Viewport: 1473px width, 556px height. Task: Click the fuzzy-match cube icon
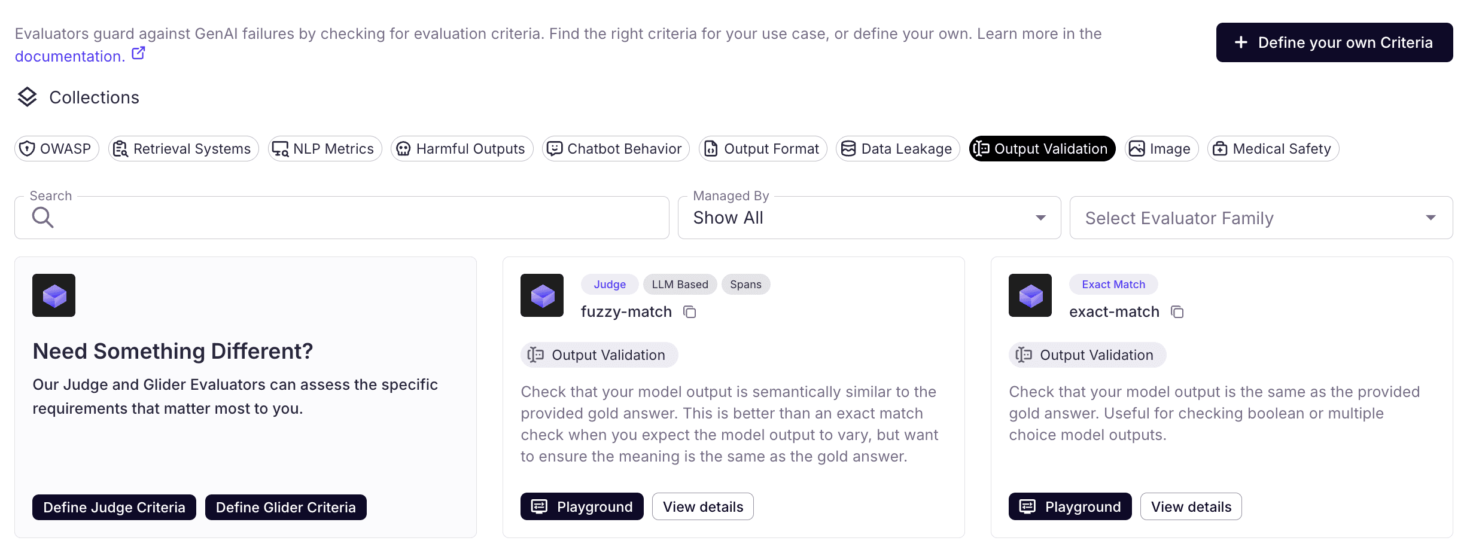coord(542,295)
